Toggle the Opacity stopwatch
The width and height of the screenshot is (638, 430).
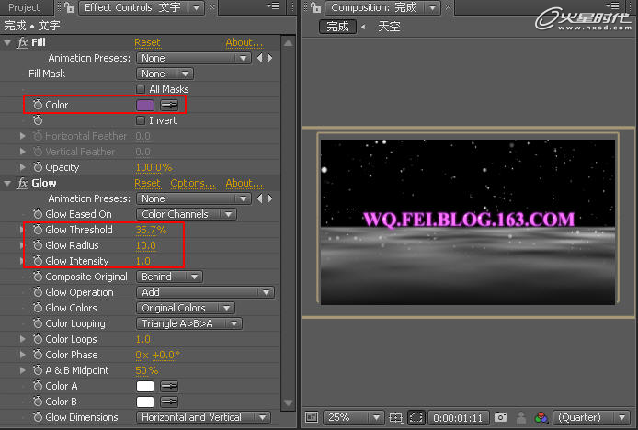coord(38,167)
